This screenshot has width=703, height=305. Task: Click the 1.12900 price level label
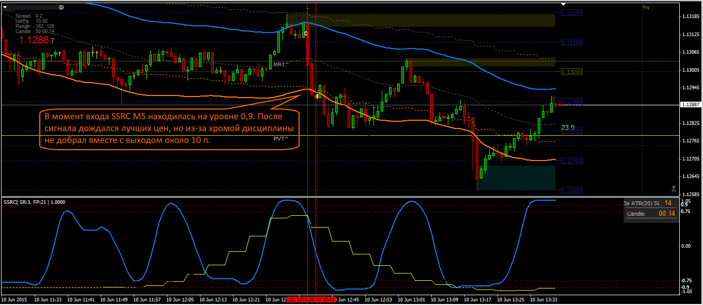click(x=572, y=102)
